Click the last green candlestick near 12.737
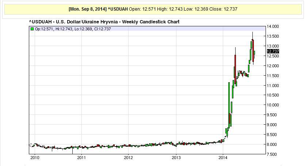Image resolution: width=305 pixels, height=166 pixels. coord(254,53)
